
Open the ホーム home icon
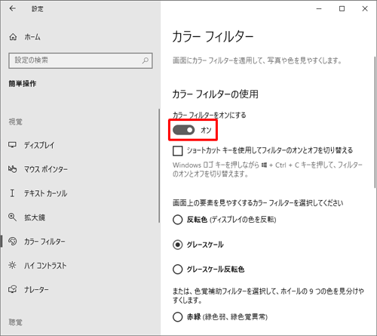coord(13,37)
